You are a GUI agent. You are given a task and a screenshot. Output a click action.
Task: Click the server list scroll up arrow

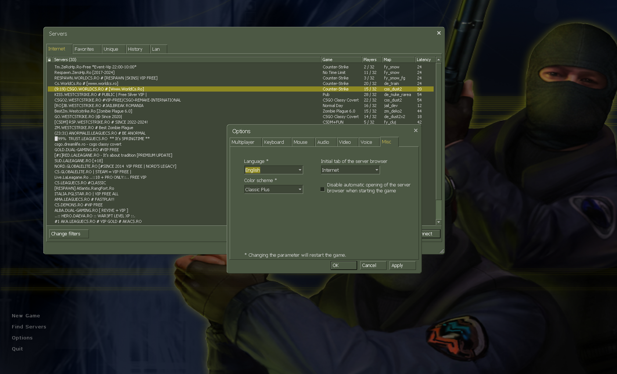pyautogui.click(x=438, y=60)
